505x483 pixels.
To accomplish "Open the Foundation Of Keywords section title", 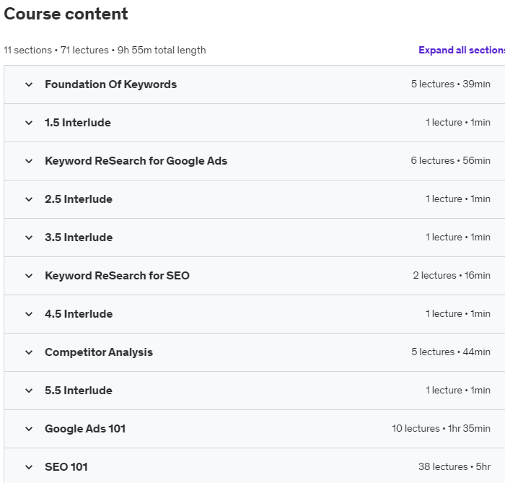I will 111,84.
